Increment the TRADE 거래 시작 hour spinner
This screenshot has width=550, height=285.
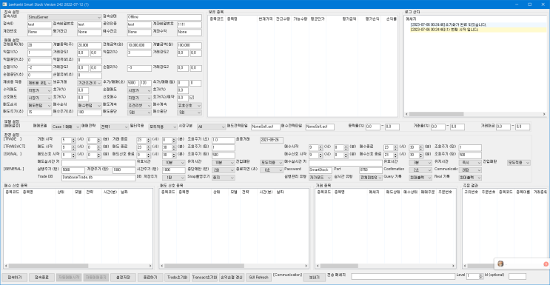tap(73, 138)
